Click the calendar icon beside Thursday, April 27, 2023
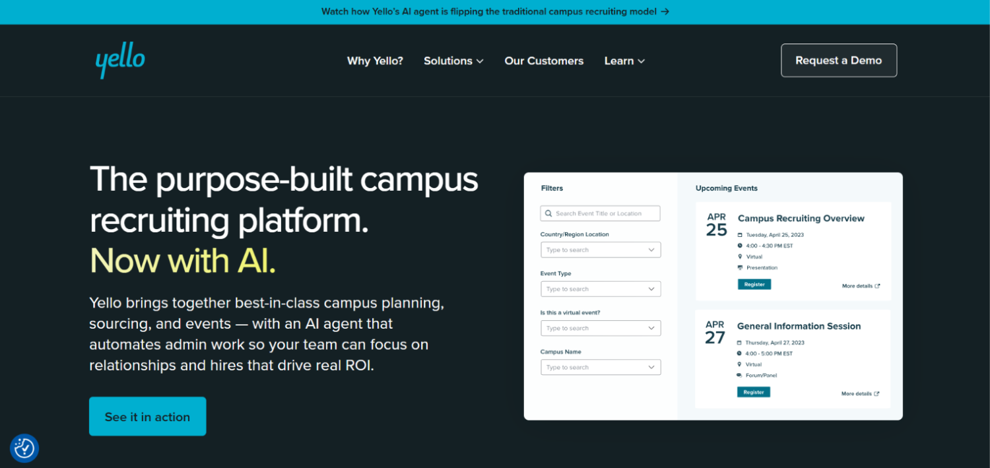Viewport: 990px width, 468px height. tap(739, 343)
